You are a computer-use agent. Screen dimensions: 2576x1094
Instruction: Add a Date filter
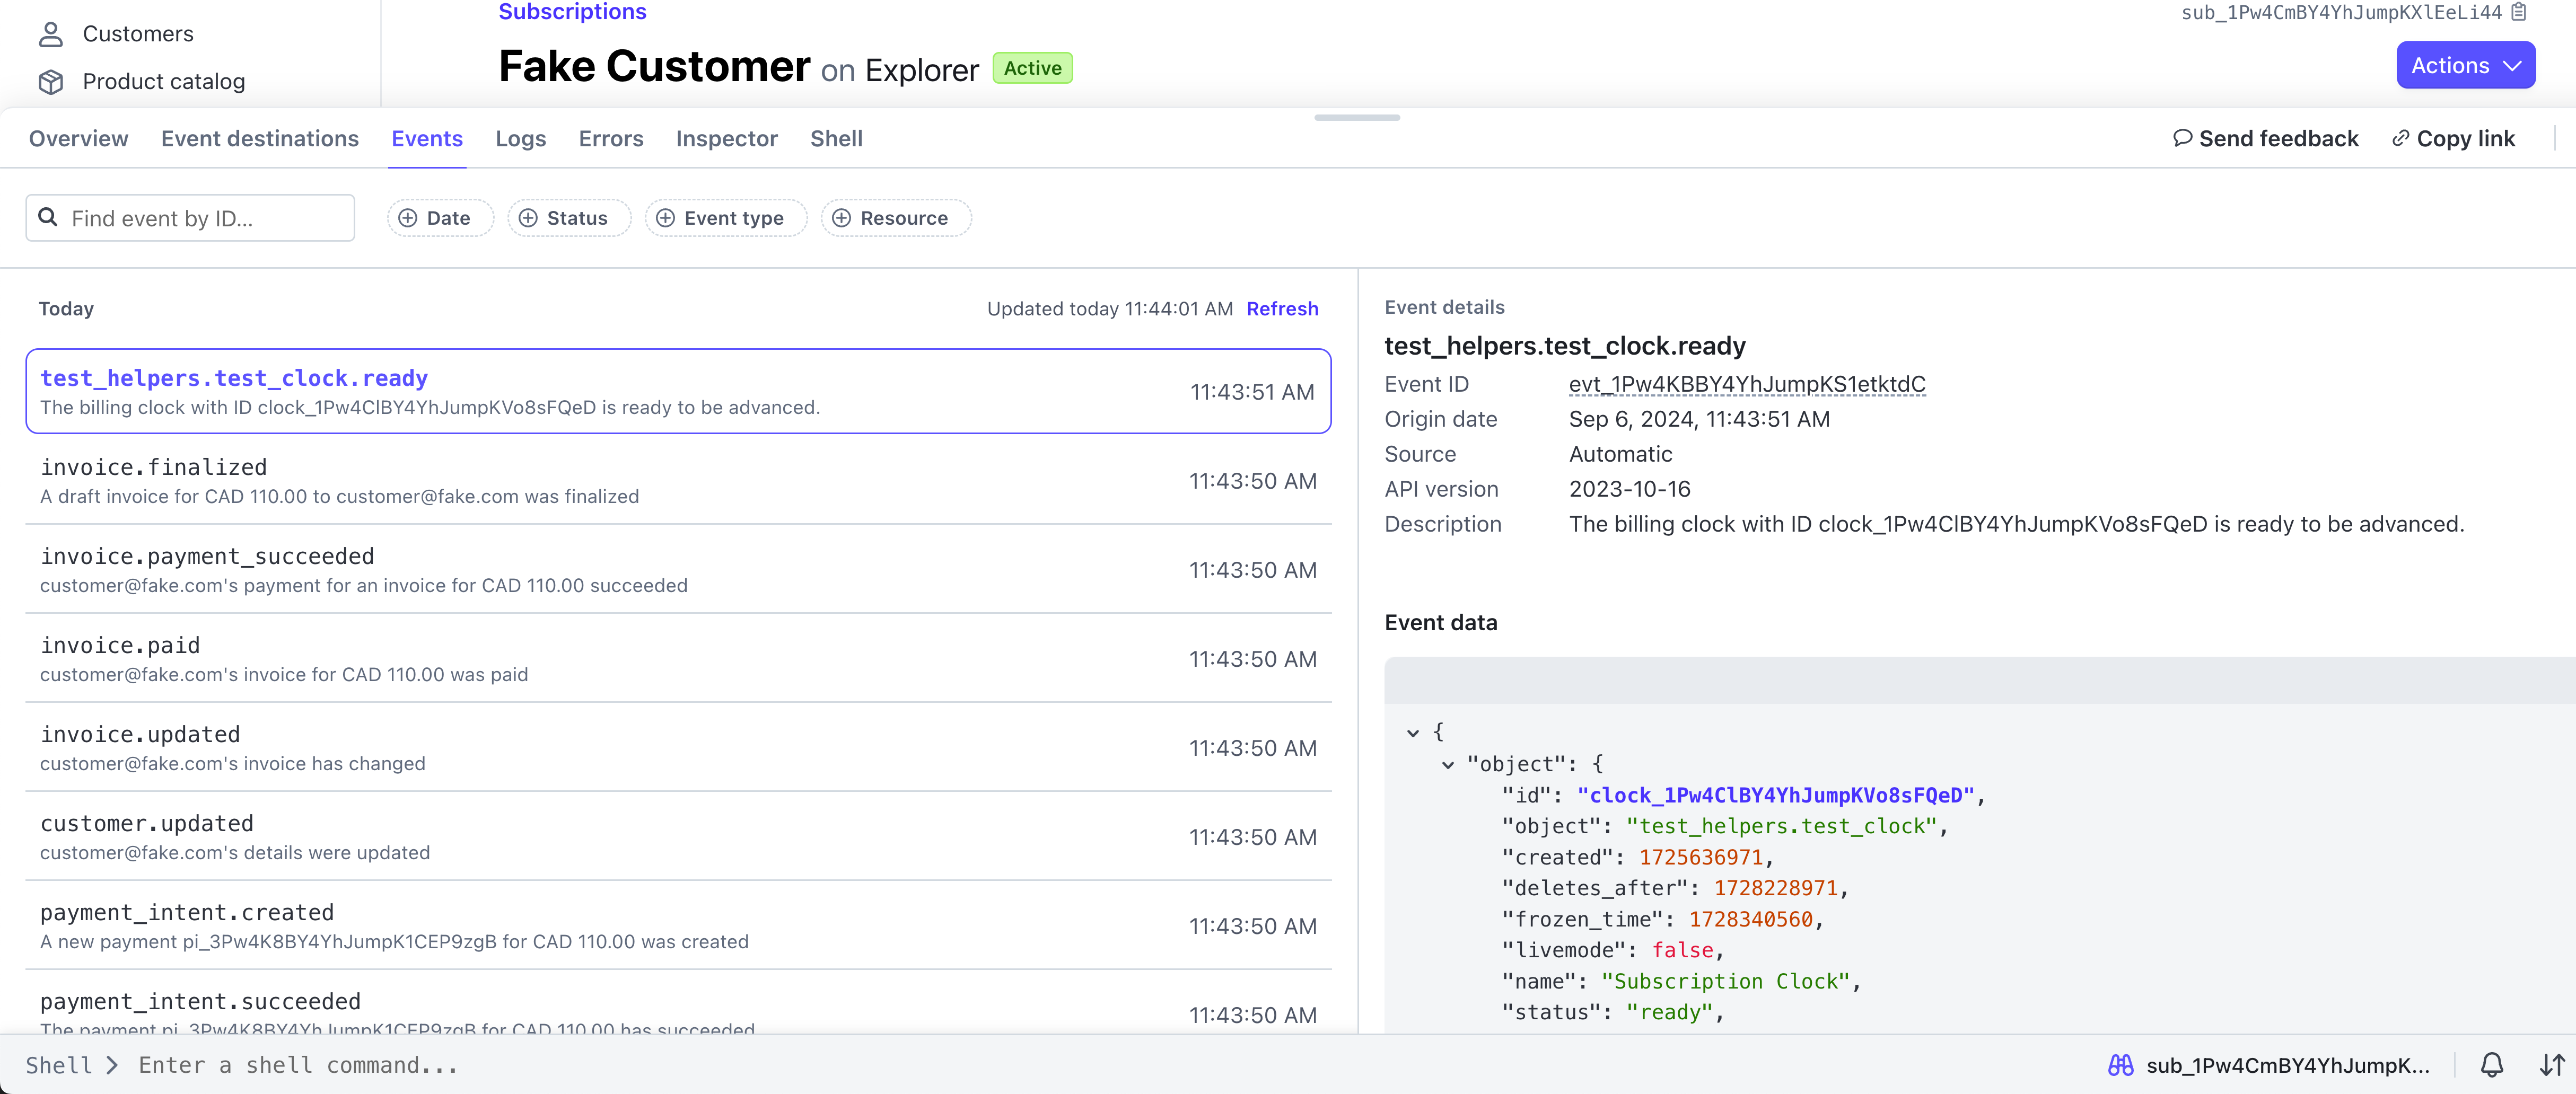440,218
